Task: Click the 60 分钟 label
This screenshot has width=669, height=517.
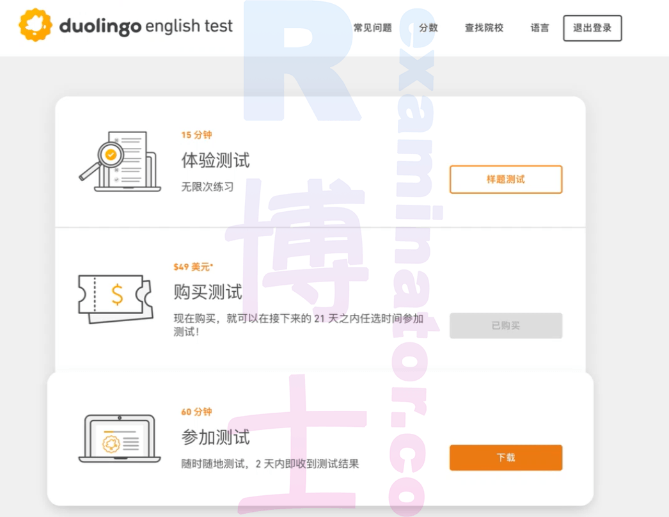Action: tap(197, 411)
